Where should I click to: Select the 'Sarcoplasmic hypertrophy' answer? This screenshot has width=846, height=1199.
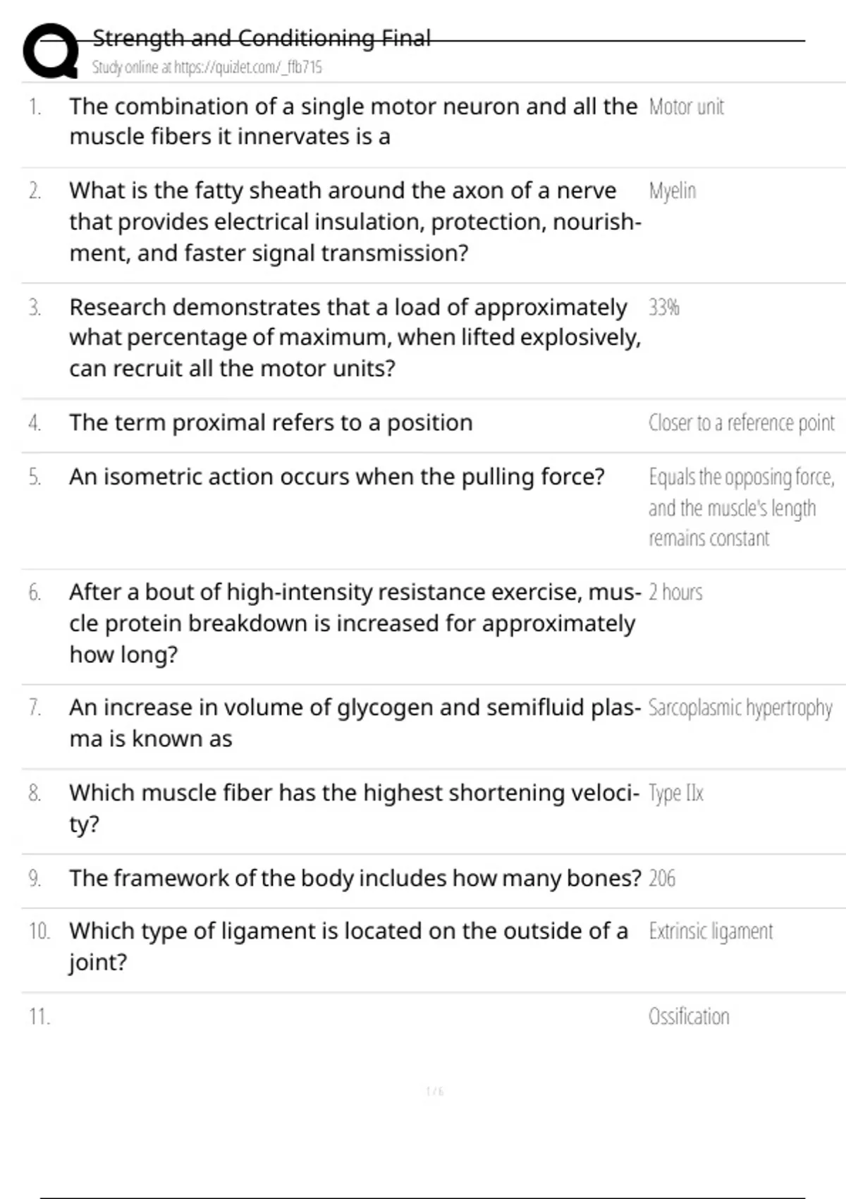740,708
